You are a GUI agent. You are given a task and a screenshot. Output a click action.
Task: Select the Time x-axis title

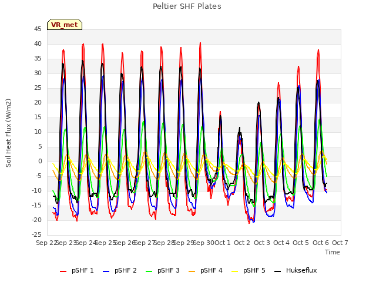(x=333, y=252)
